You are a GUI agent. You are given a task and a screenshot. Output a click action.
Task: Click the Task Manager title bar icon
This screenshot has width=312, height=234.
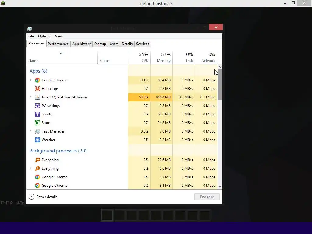point(29,29)
